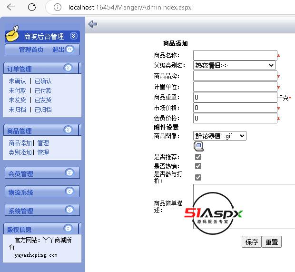Focus the 商品重量 input field
295x272 pixels.
(x=235, y=97)
